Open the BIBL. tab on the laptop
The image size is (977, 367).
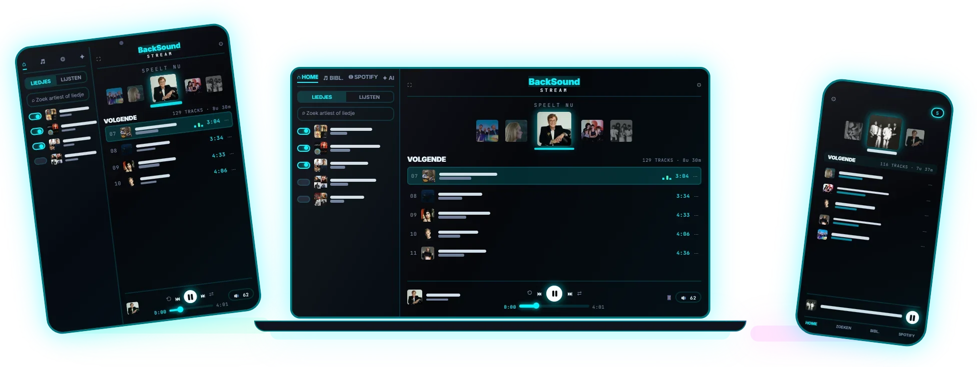pos(333,78)
